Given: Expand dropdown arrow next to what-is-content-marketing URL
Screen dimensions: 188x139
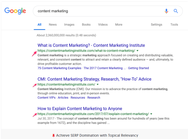Looking at the screenshot, I should [x=137, y=51].
